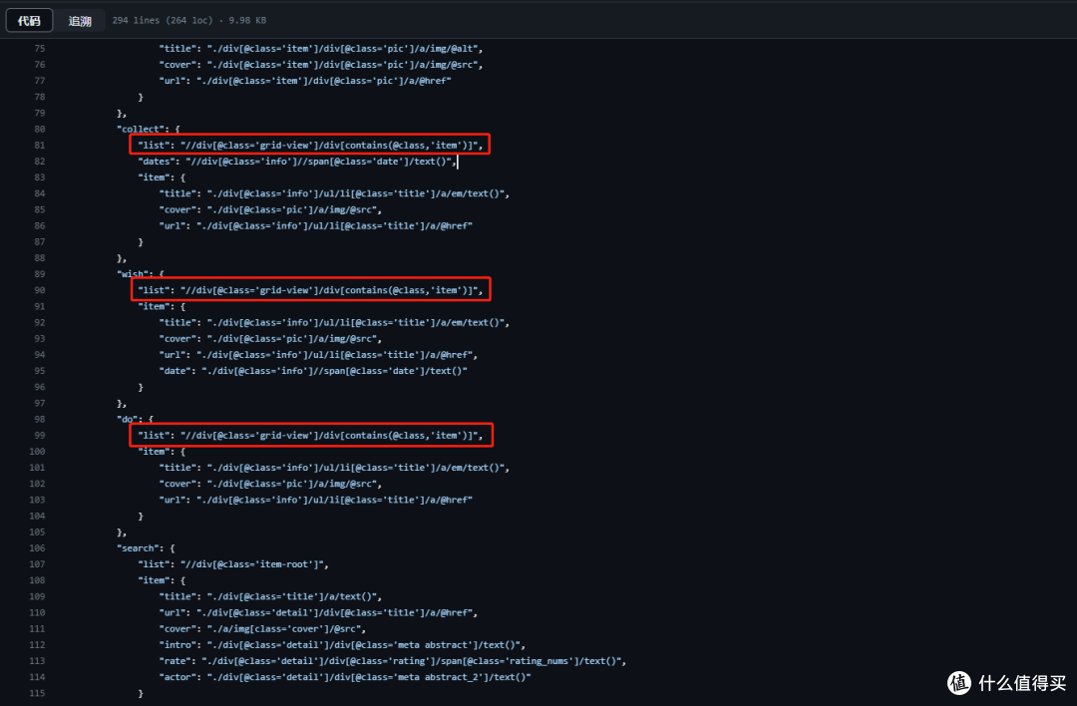
Task: Select line number 109
Action: [37, 596]
